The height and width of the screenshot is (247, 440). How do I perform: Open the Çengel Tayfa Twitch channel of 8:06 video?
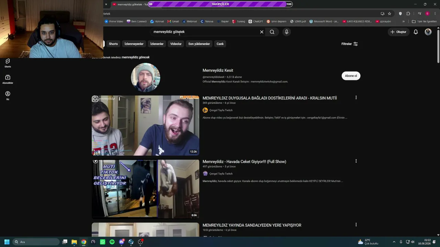click(x=221, y=174)
